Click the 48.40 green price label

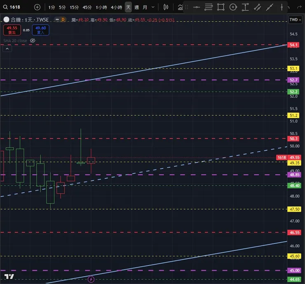294,186
